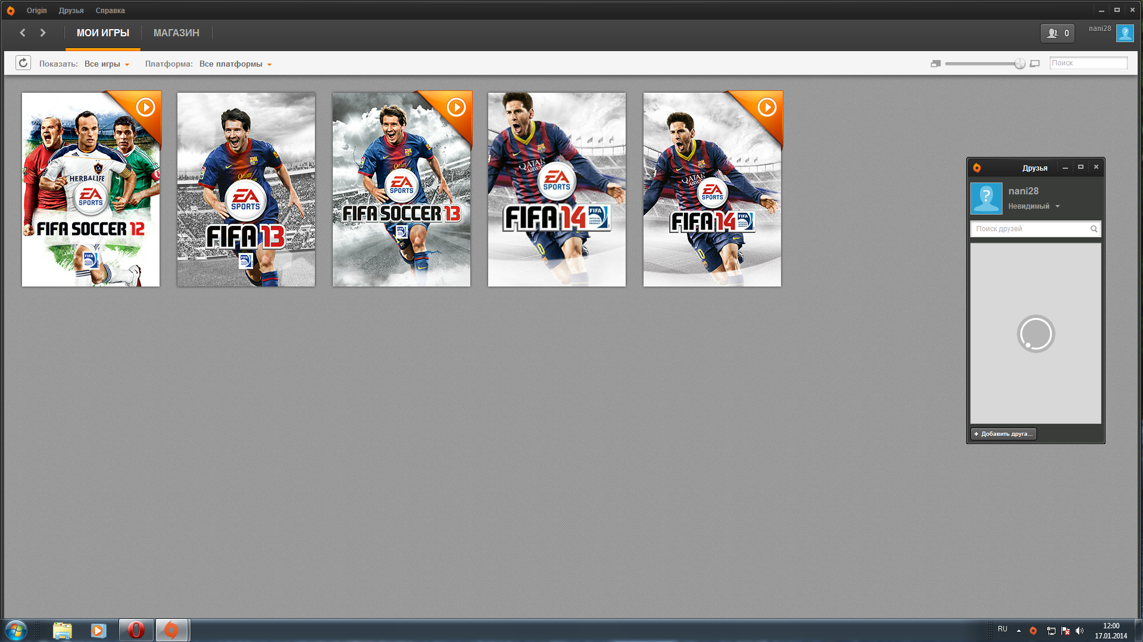Image resolution: width=1143 pixels, height=642 pixels.
Task: Click the play icon on the last FIFA 14 cover
Action: coord(767,107)
